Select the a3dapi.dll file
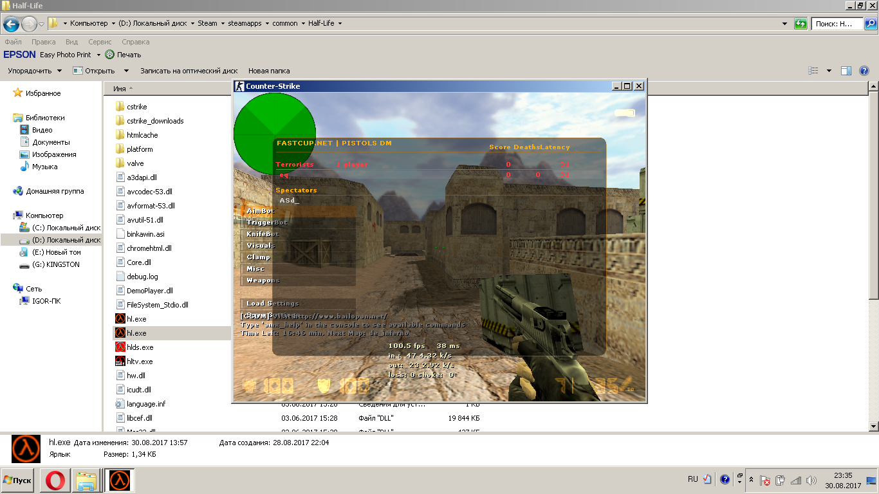879x494 pixels. (x=142, y=178)
